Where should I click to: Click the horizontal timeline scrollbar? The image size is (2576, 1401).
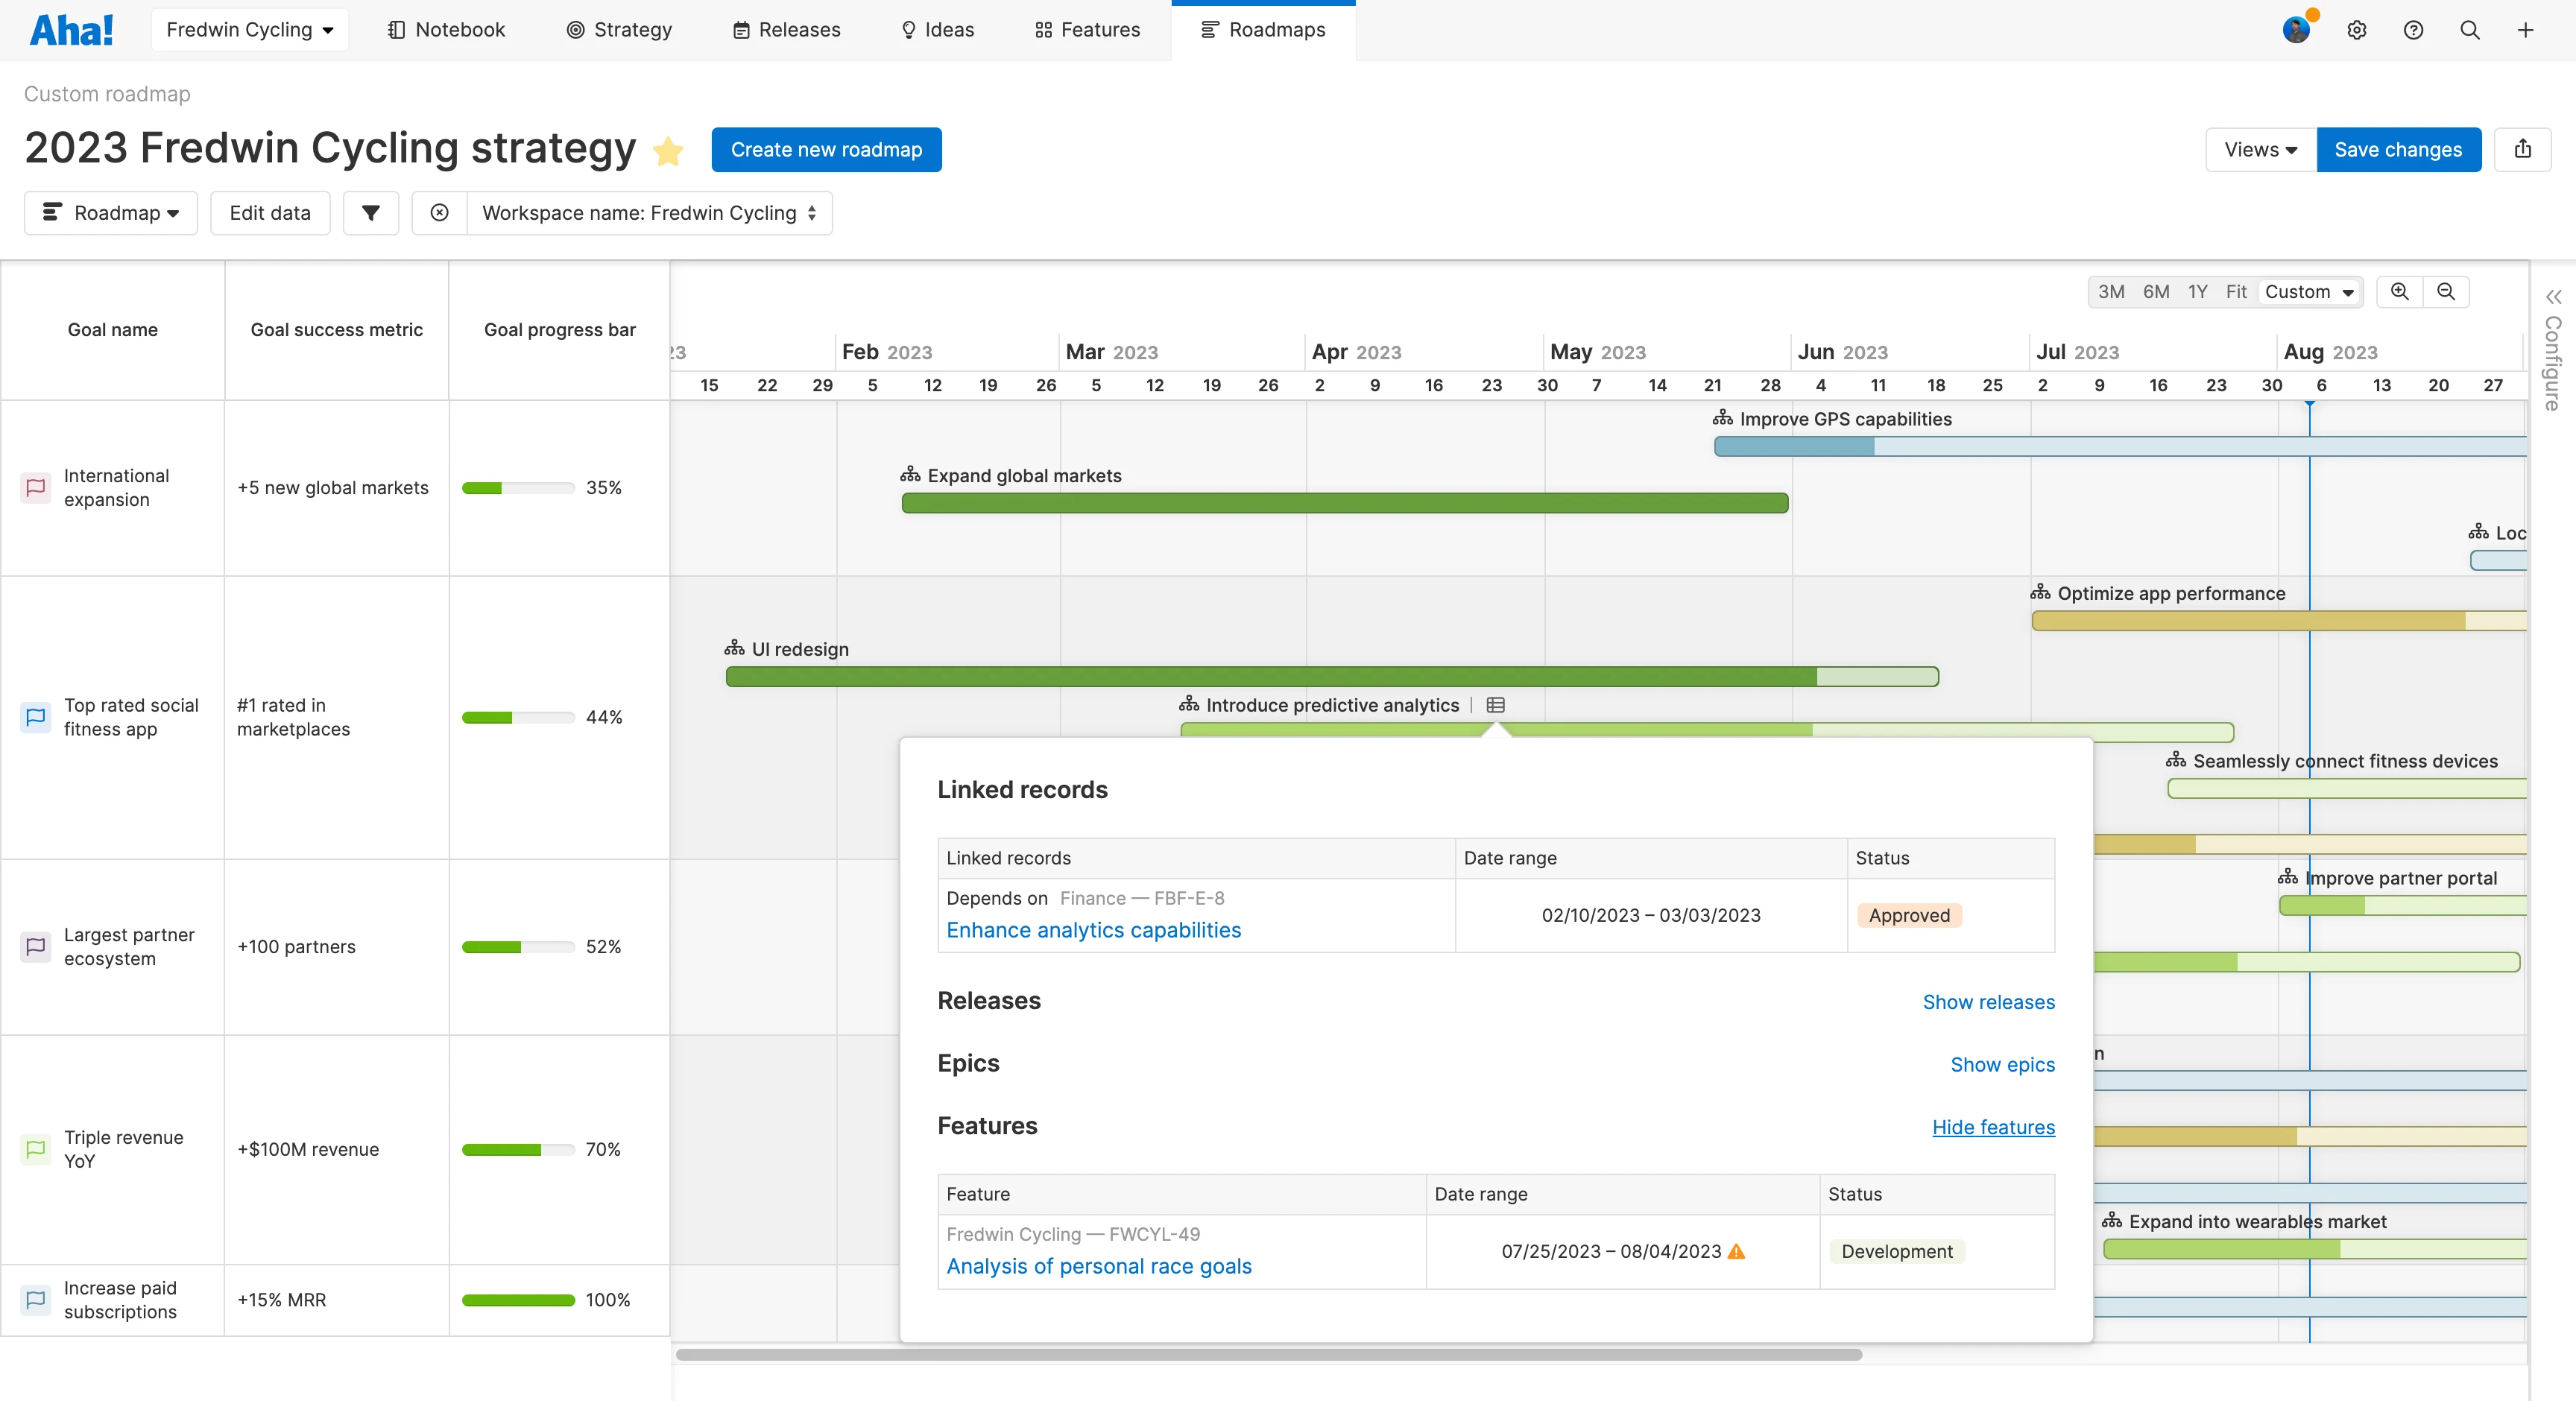coord(1268,1355)
